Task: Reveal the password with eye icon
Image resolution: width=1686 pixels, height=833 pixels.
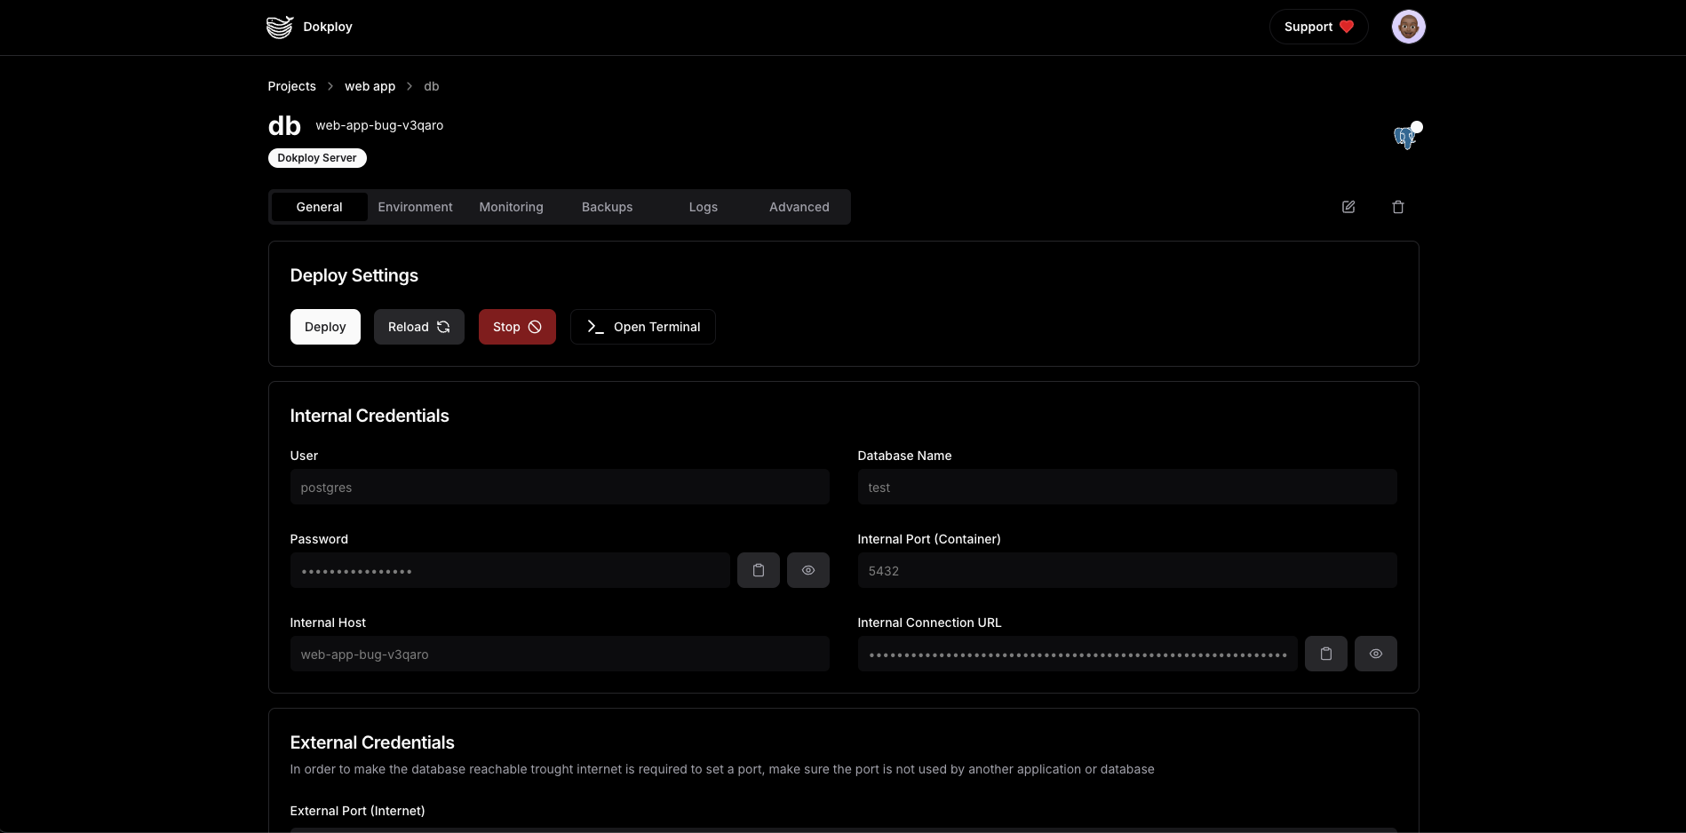Action: (808, 570)
